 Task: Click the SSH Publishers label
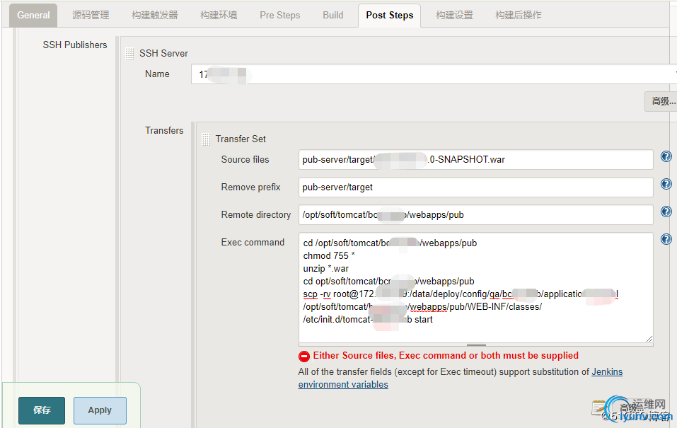click(75, 45)
